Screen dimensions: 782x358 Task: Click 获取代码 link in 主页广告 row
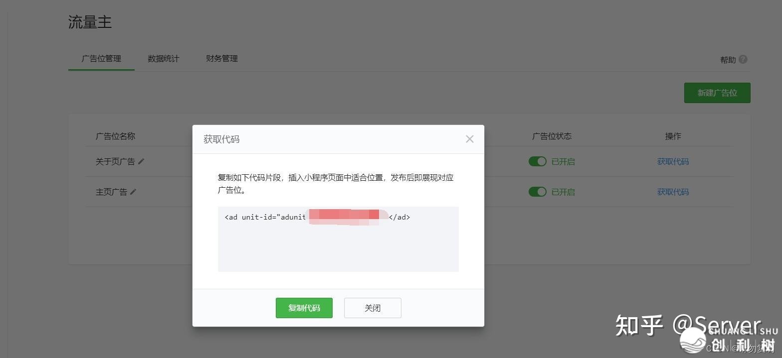tap(672, 192)
